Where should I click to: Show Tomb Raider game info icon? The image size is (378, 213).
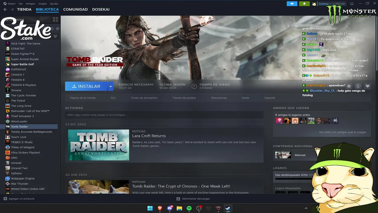(358, 86)
